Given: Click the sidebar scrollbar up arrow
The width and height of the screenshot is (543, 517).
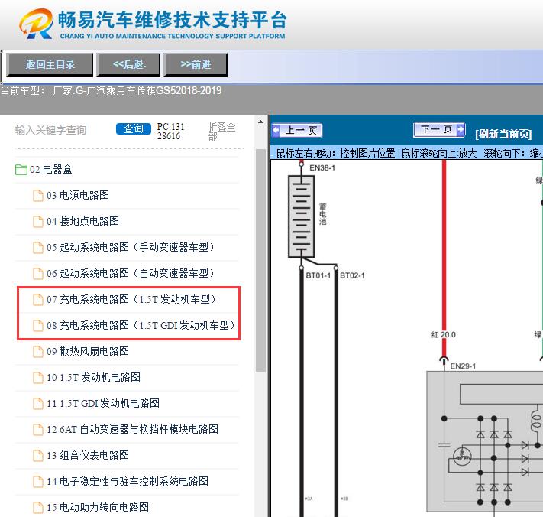Looking at the screenshot, I should pyautogui.click(x=260, y=122).
